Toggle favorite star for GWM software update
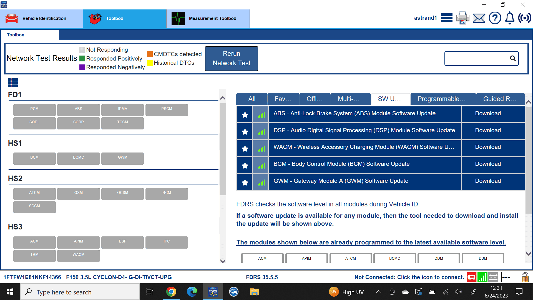This screenshot has height=300, width=533. click(x=245, y=182)
